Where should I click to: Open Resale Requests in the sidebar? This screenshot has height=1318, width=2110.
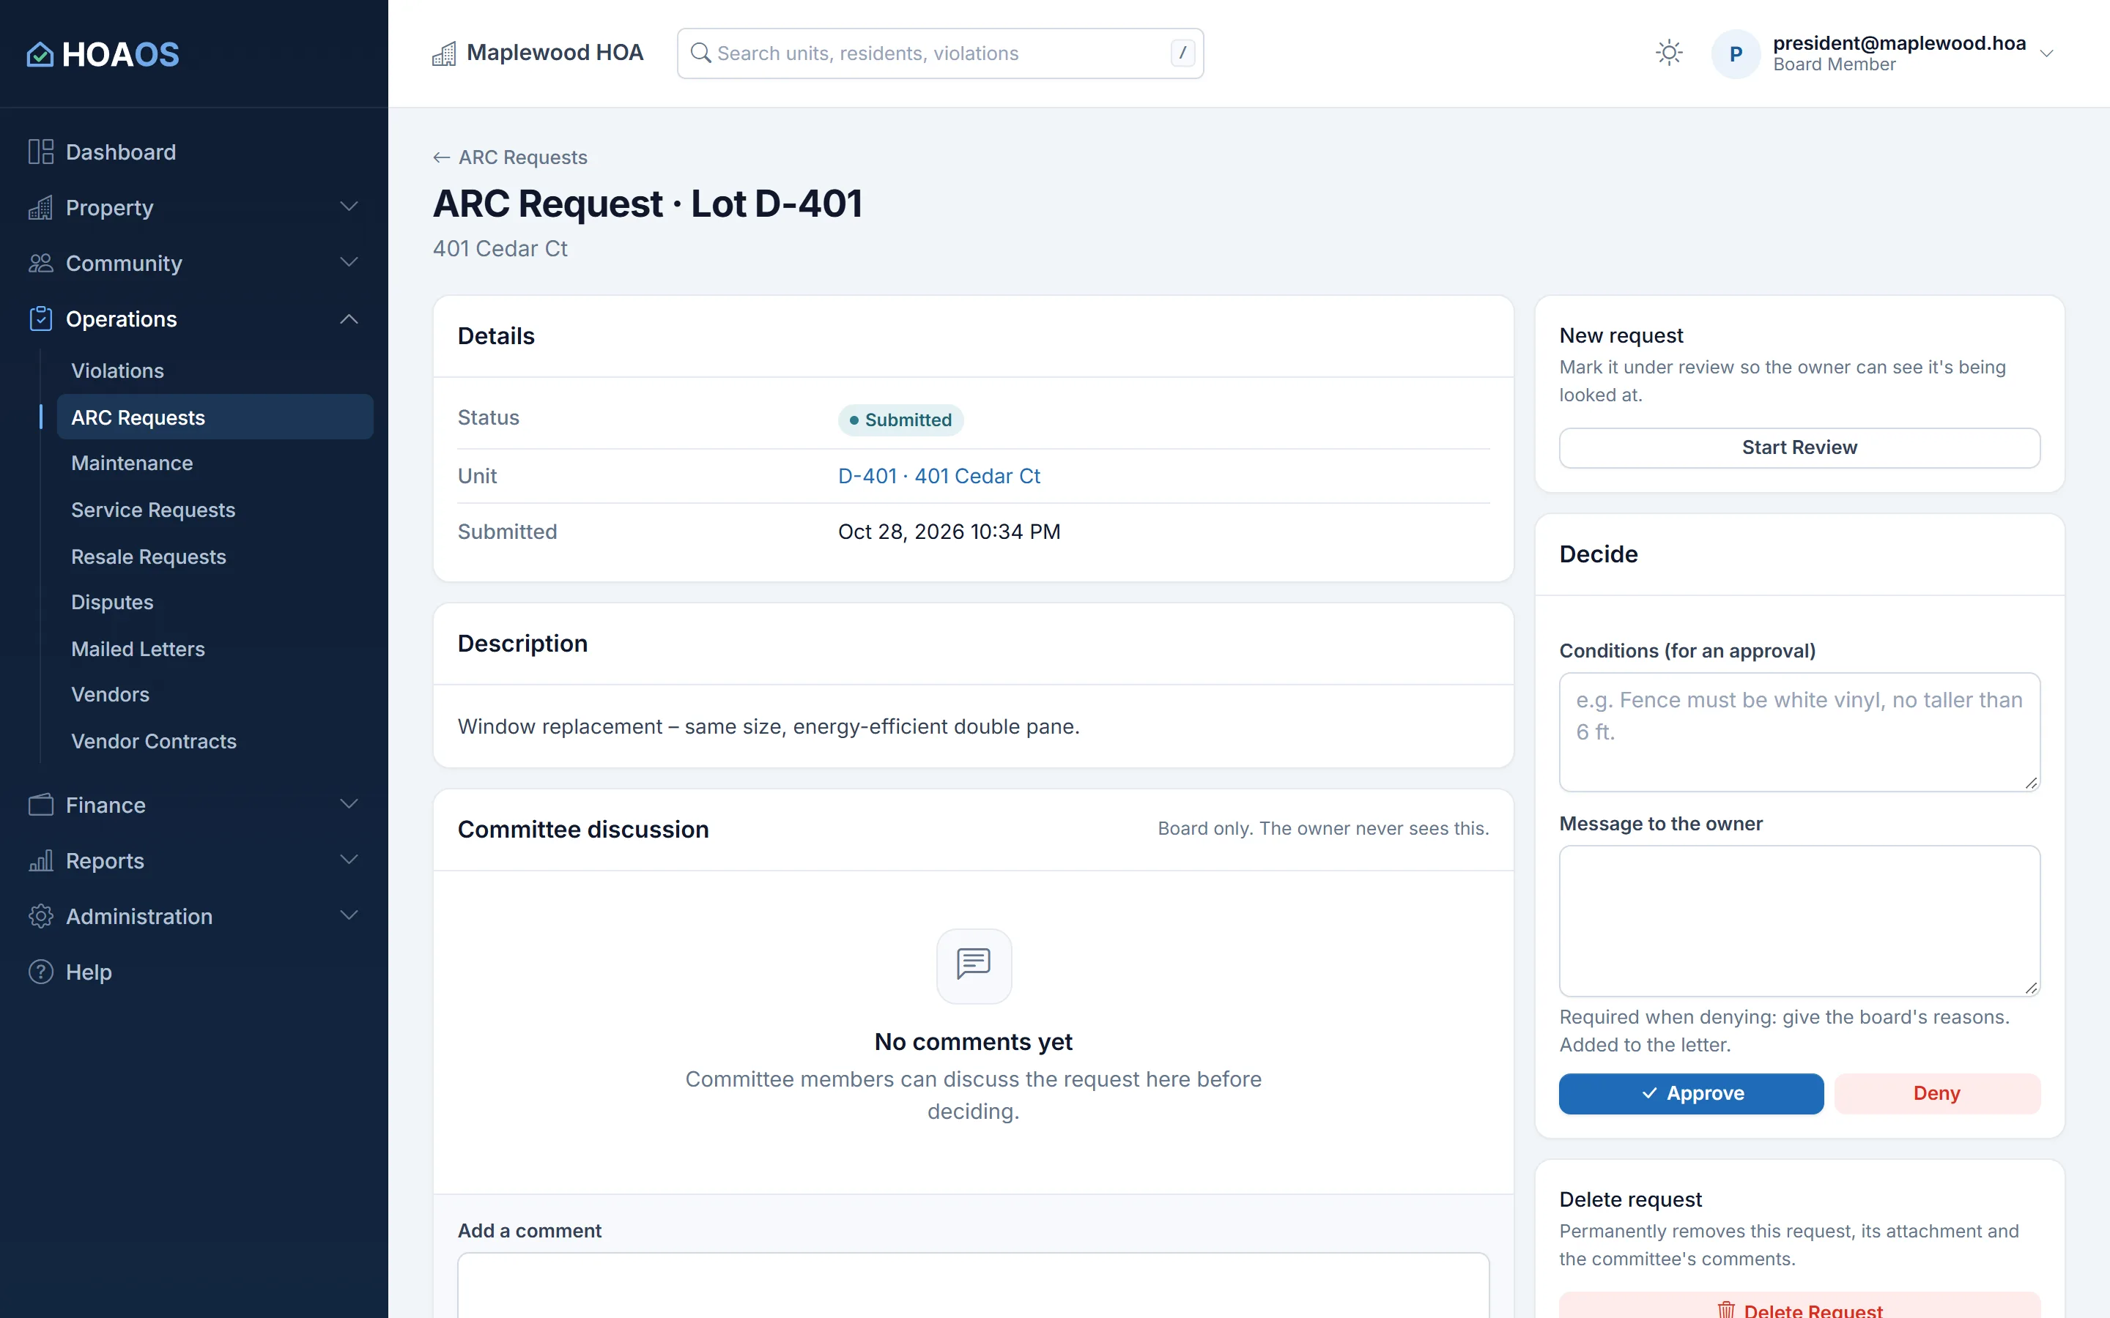(x=215, y=557)
